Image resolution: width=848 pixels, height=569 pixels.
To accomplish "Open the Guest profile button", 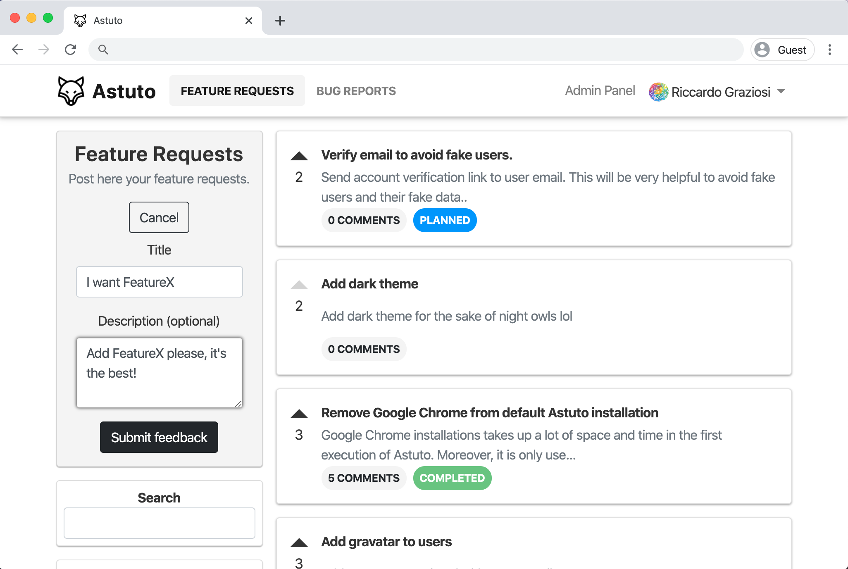I will point(782,50).
